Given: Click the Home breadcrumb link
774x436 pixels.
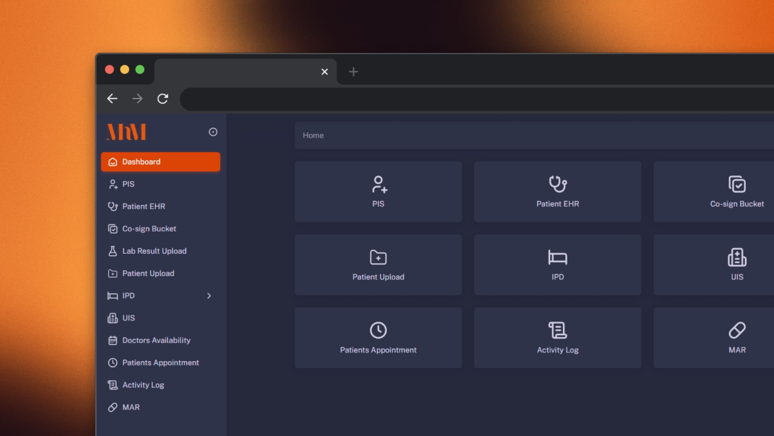Looking at the screenshot, I should [x=313, y=135].
